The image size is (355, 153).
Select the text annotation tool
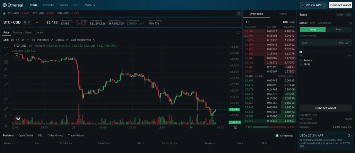point(6,92)
